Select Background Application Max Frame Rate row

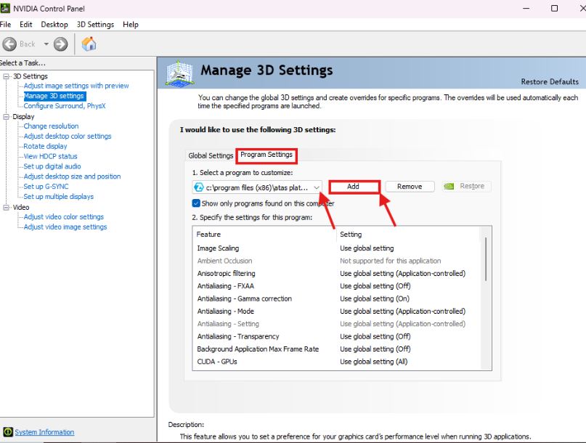pyautogui.click(x=336, y=349)
